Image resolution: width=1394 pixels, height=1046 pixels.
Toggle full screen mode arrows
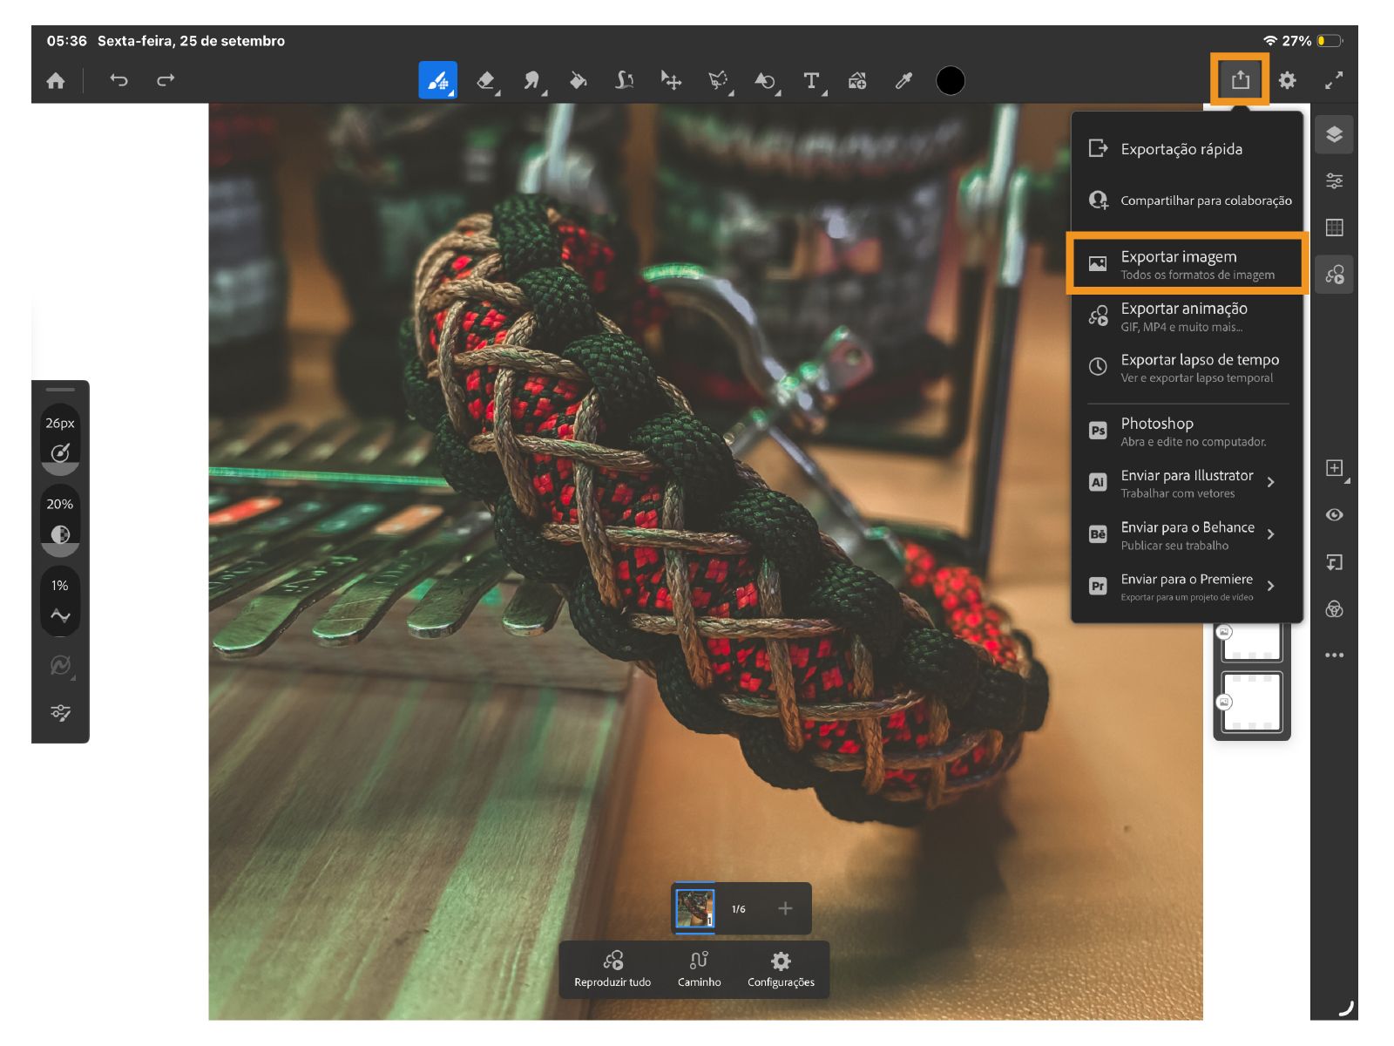click(x=1334, y=81)
